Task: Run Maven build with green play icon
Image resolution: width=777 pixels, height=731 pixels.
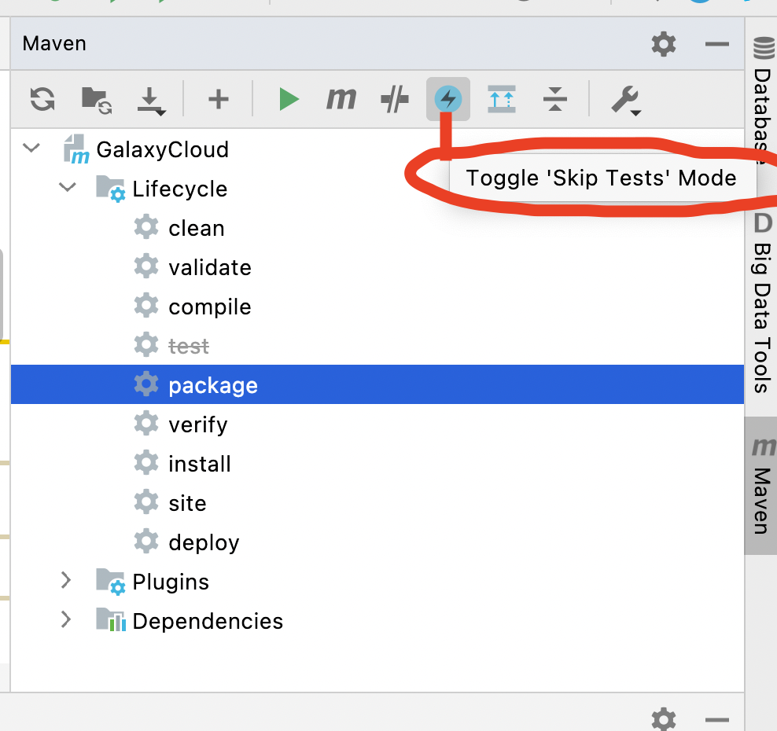Action: (x=289, y=99)
